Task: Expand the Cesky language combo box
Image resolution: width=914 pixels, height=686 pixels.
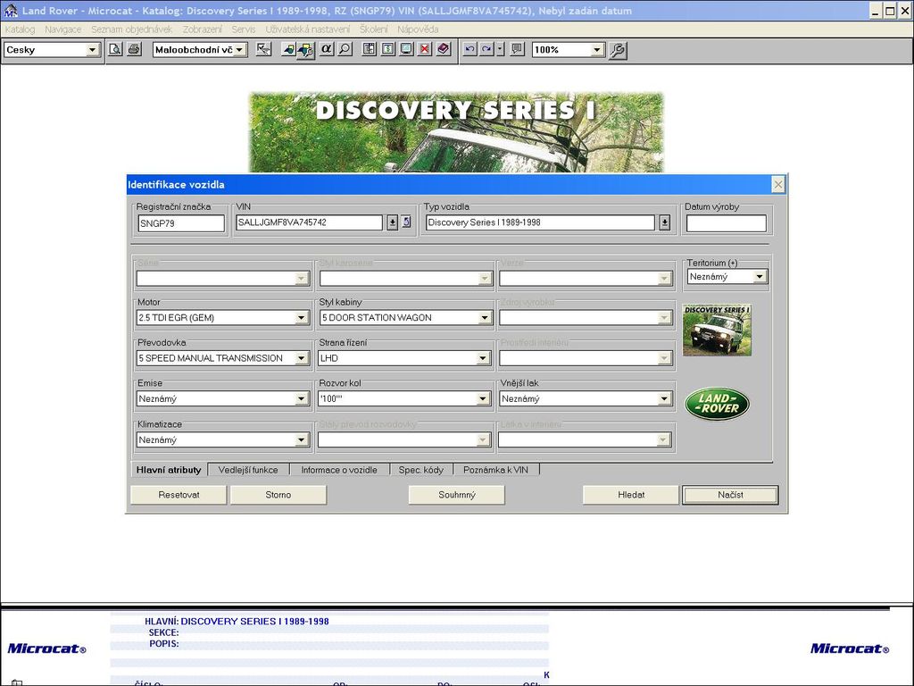Action: coord(92,50)
